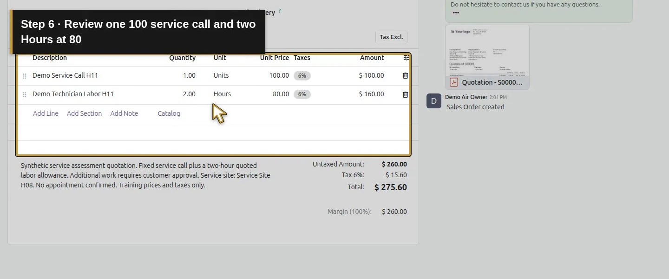Viewport: 669px width, 279px height.
Task: Click Add Line
Action: coord(46,113)
